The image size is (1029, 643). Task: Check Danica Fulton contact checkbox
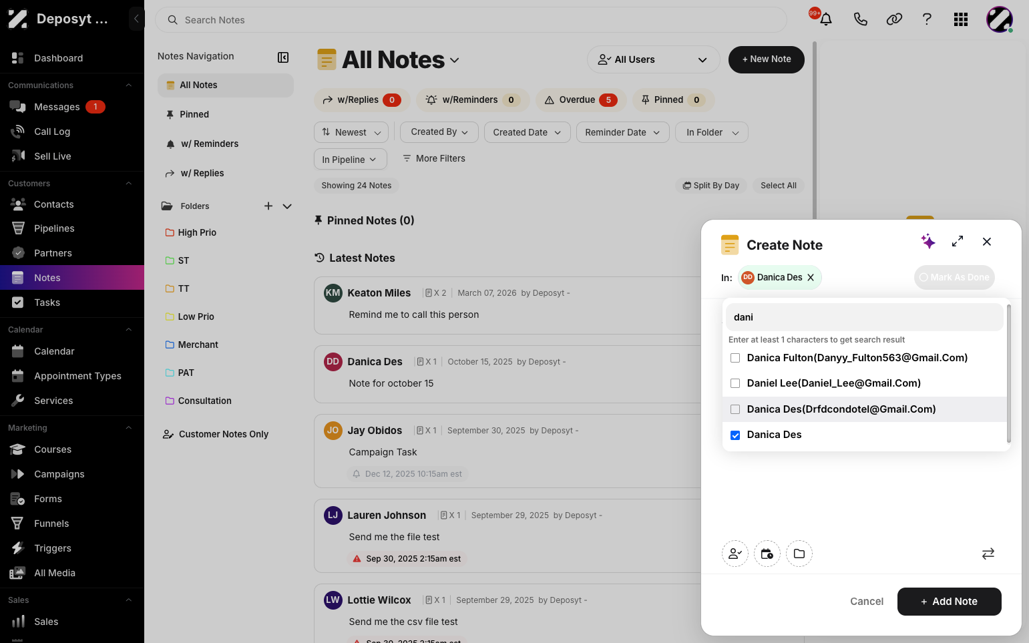pyautogui.click(x=735, y=358)
